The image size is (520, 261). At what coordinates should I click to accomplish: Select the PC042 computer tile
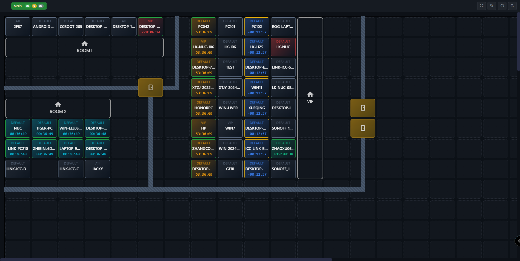tap(204, 27)
